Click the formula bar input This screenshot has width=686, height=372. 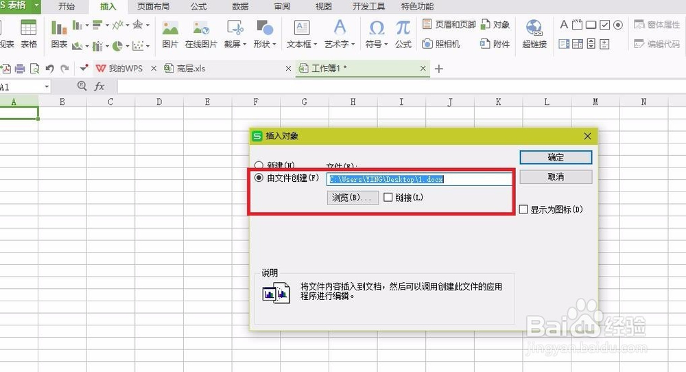click(401, 86)
